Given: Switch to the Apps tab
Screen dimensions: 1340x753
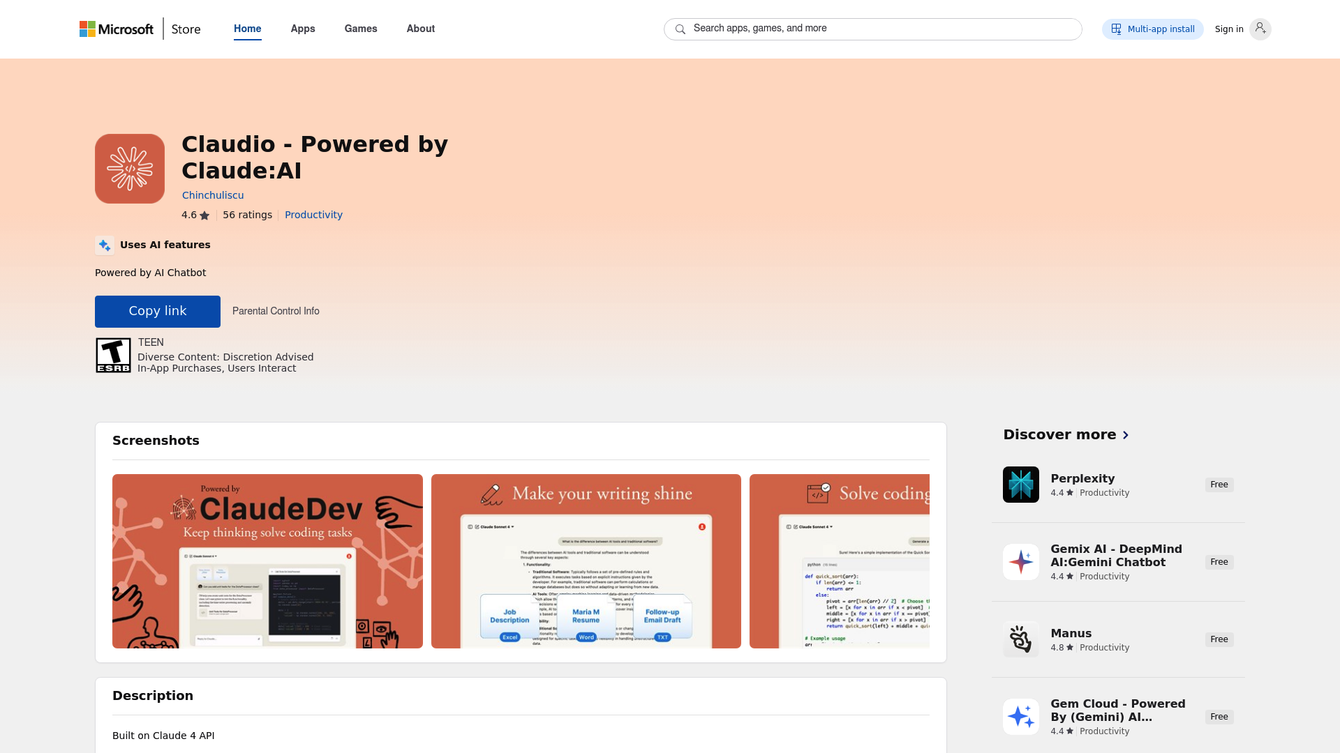Looking at the screenshot, I should click(x=303, y=29).
